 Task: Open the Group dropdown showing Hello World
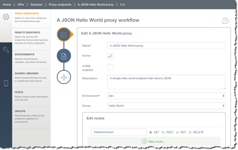click(166, 106)
